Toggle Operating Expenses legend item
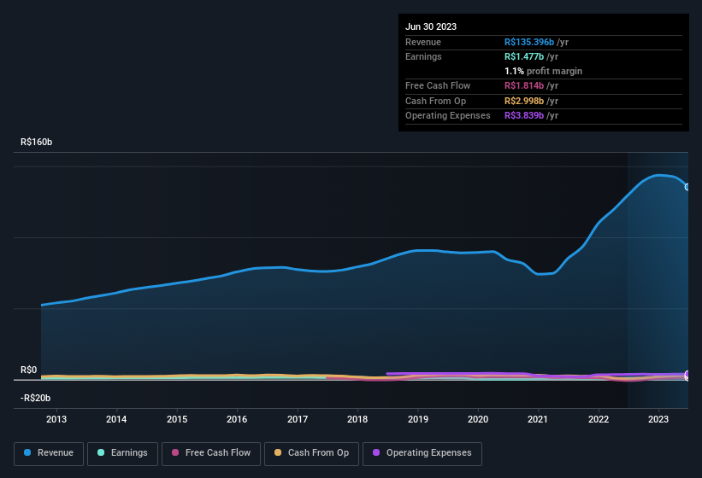Image resolution: width=702 pixels, height=478 pixels. coord(422,453)
